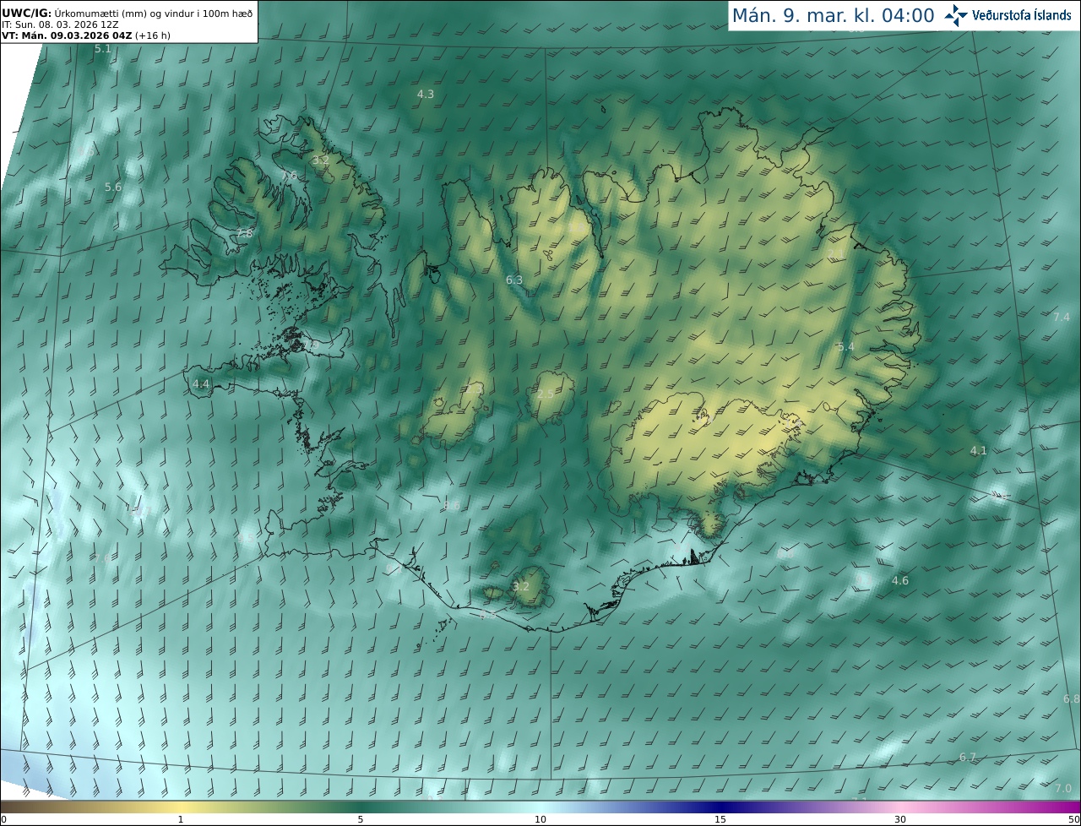Click the 5.1 value near top-left corner

tap(103, 49)
